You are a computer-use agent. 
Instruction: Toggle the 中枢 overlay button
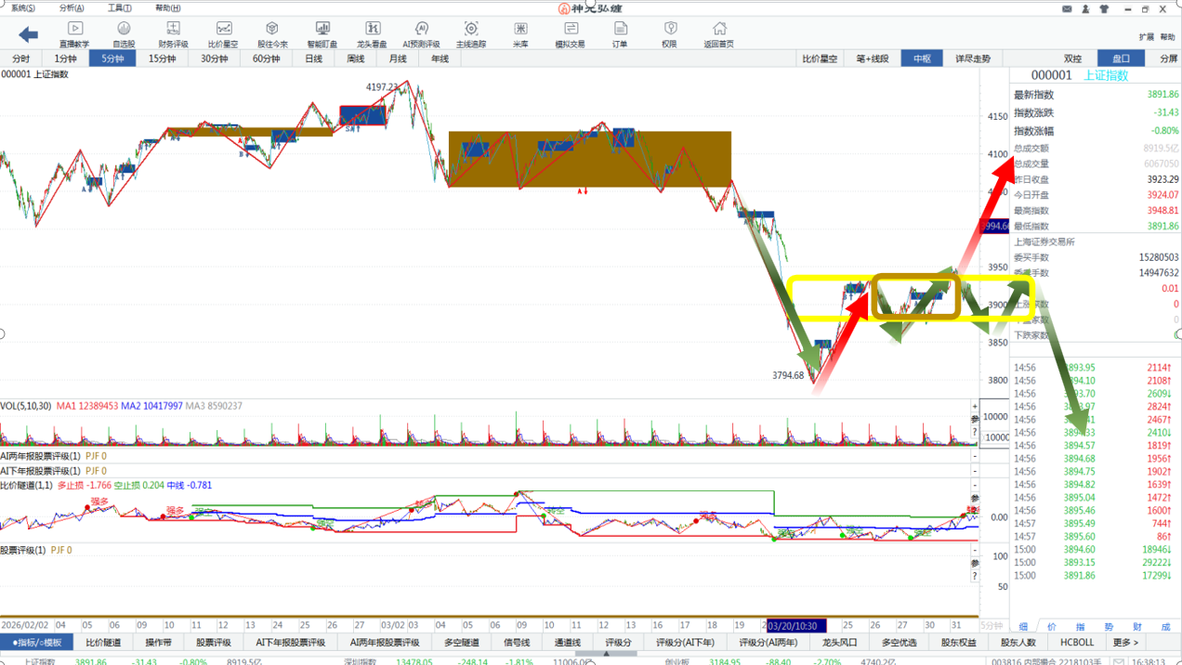[922, 59]
